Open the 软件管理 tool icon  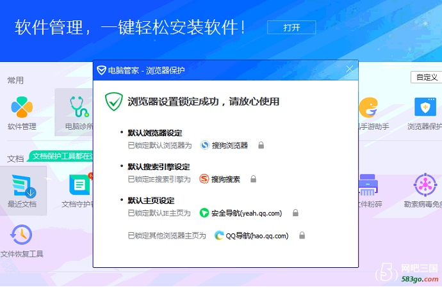tap(22, 107)
